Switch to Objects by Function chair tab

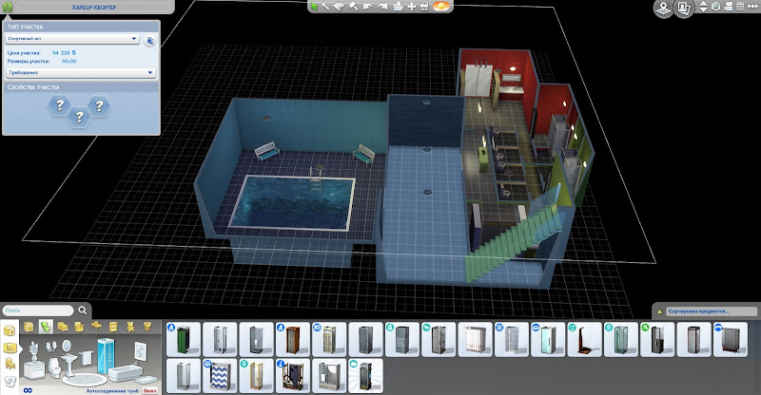click(x=10, y=364)
